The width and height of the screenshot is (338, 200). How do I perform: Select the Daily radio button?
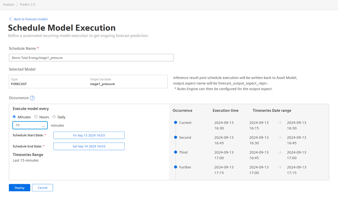54,117
